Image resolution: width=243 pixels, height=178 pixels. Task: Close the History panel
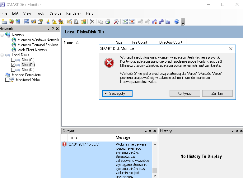pyautogui.click(x=241, y=131)
